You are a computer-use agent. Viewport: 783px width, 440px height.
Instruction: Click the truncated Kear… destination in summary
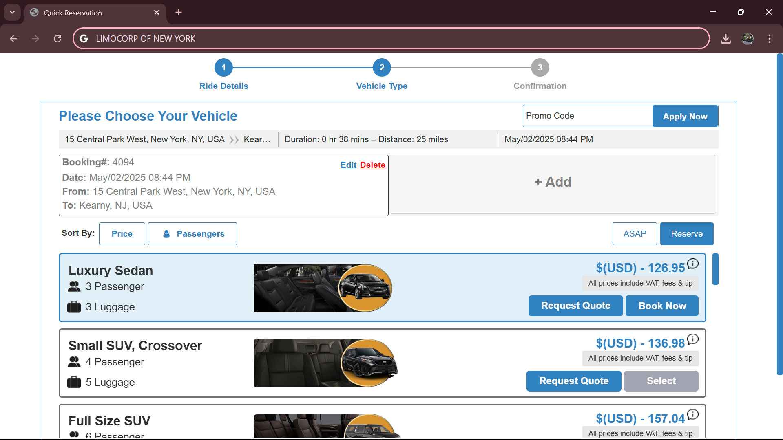click(x=257, y=139)
